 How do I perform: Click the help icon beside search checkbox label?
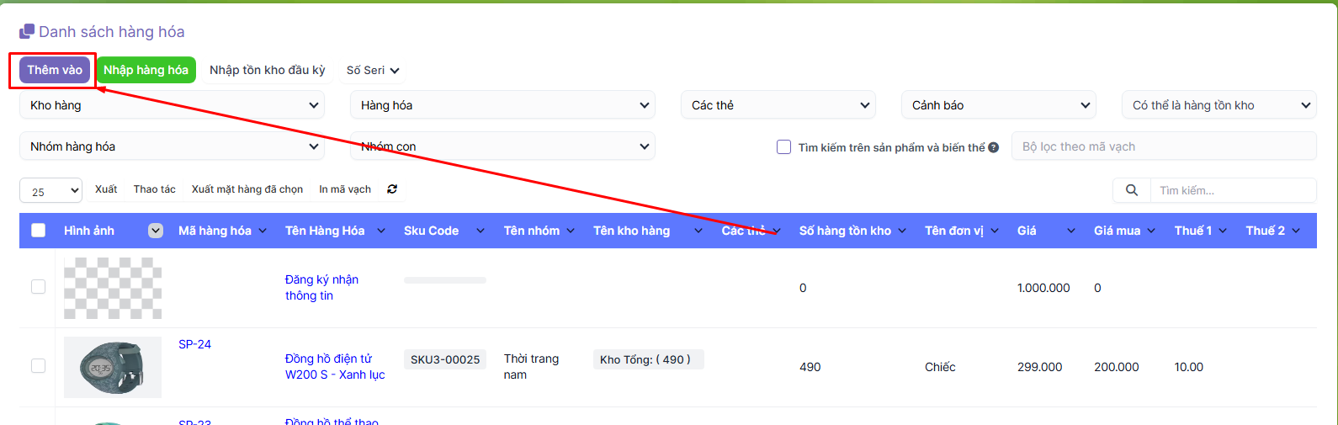(994, 147)
